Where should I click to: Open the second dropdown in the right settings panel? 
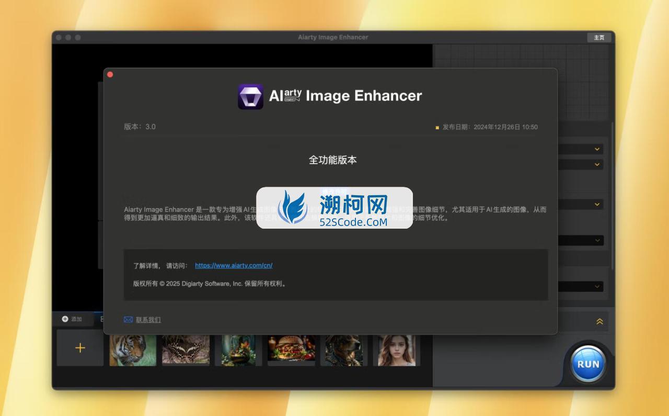click(580, 164)
